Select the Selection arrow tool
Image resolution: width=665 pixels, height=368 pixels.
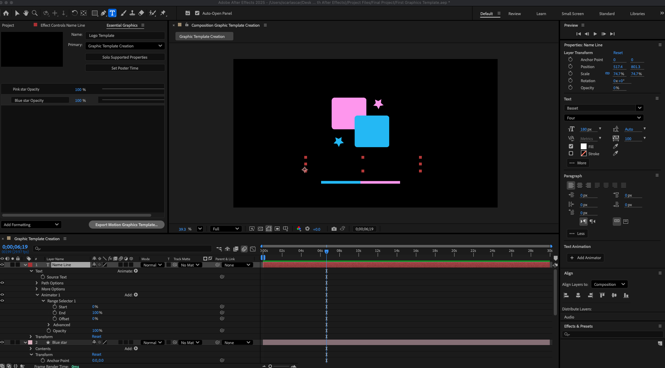coord(17,13)
